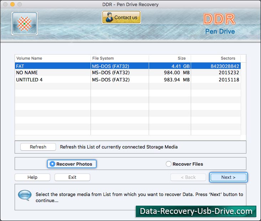261x221 pixels.
Task: Click sectors value 8423028842
Action: coord(225,66)
